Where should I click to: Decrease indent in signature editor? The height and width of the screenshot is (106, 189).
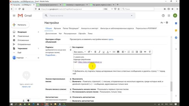pos(137,52)
